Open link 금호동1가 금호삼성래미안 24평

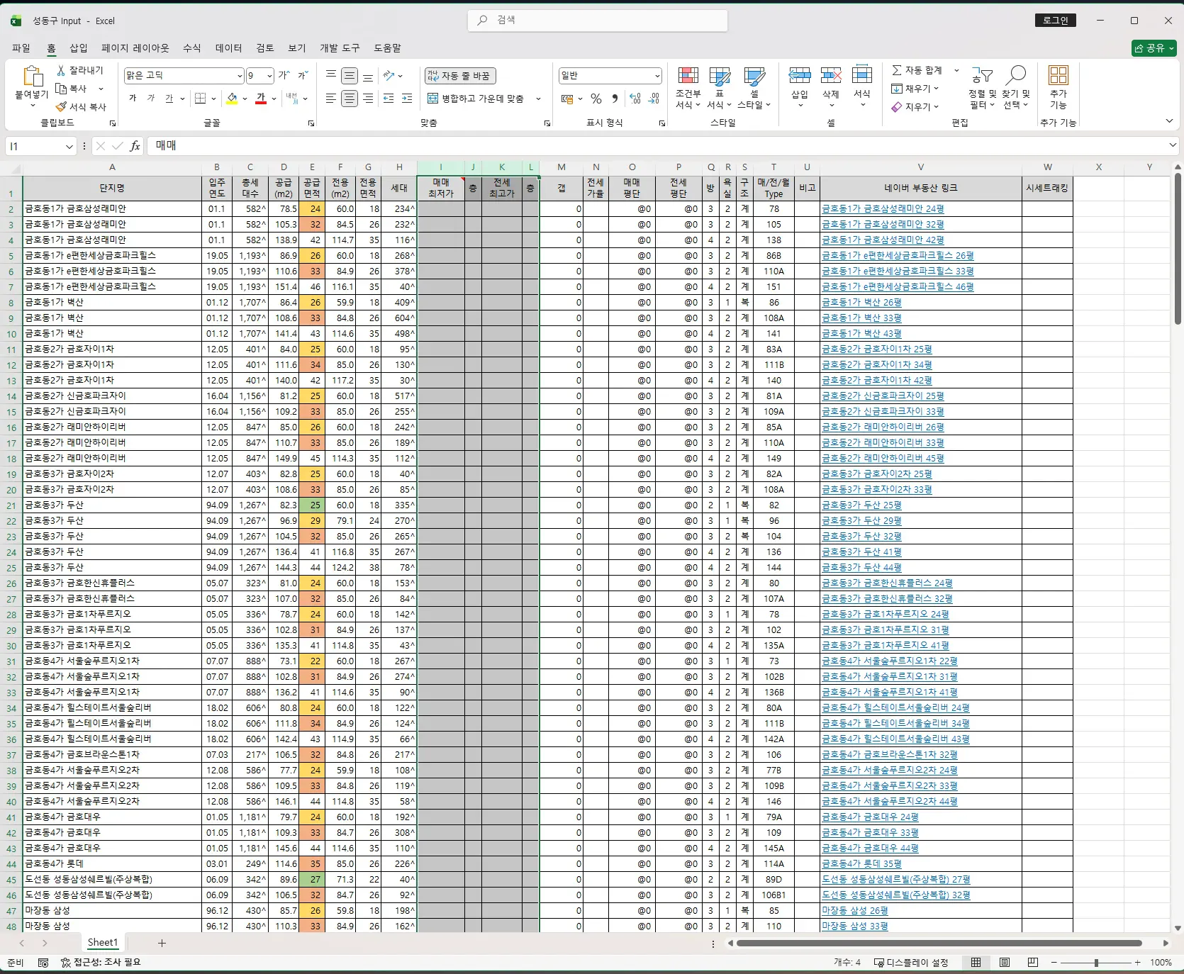coord(883,209)
